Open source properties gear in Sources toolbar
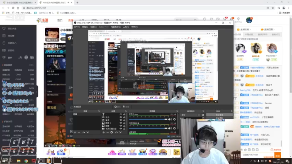Viewport: 292px width, 164px height. (x=112, y=132)
